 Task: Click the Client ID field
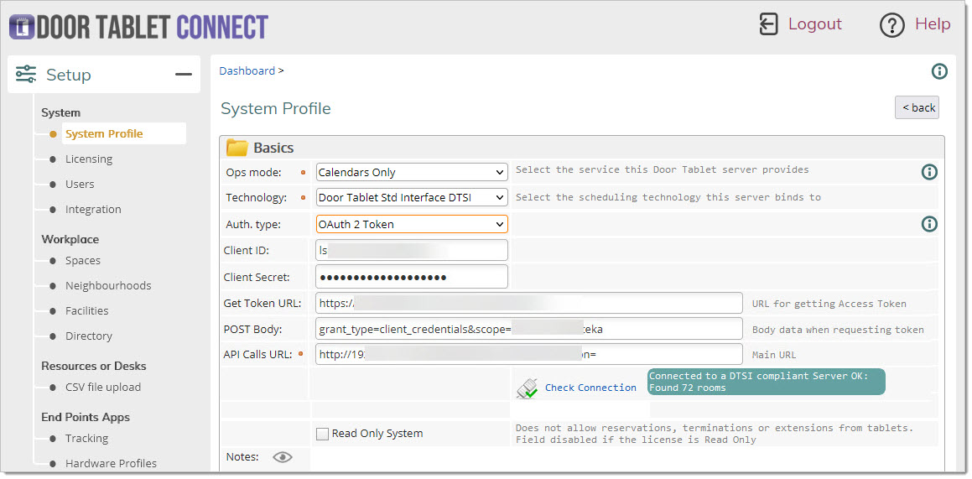(x=412, y=250)
